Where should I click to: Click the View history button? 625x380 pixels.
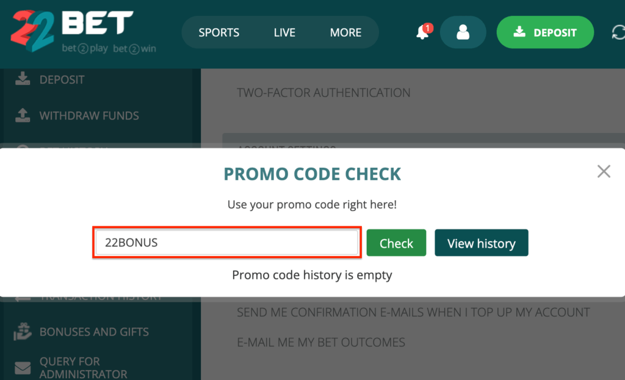click(481, 243)
